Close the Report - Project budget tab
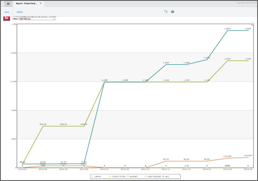 (41, 3)
